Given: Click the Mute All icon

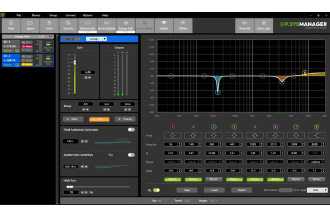Looking at the screenshot, I should 245,25.
